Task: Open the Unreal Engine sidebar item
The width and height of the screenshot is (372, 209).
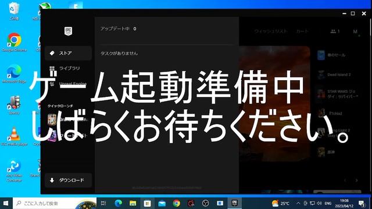Action: [x=69, y=84]
